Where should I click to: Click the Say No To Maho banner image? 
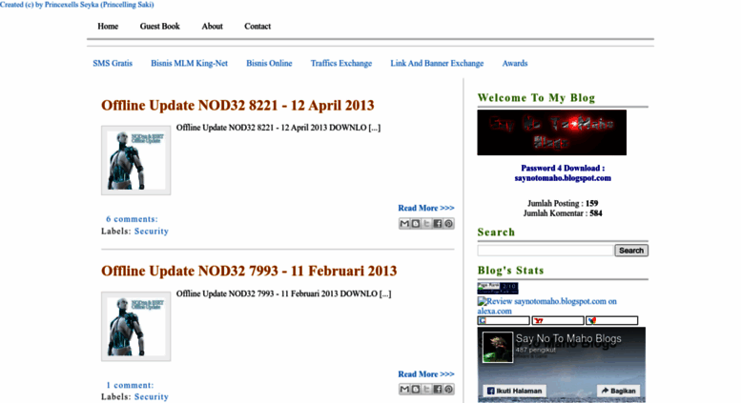point(552,132)
